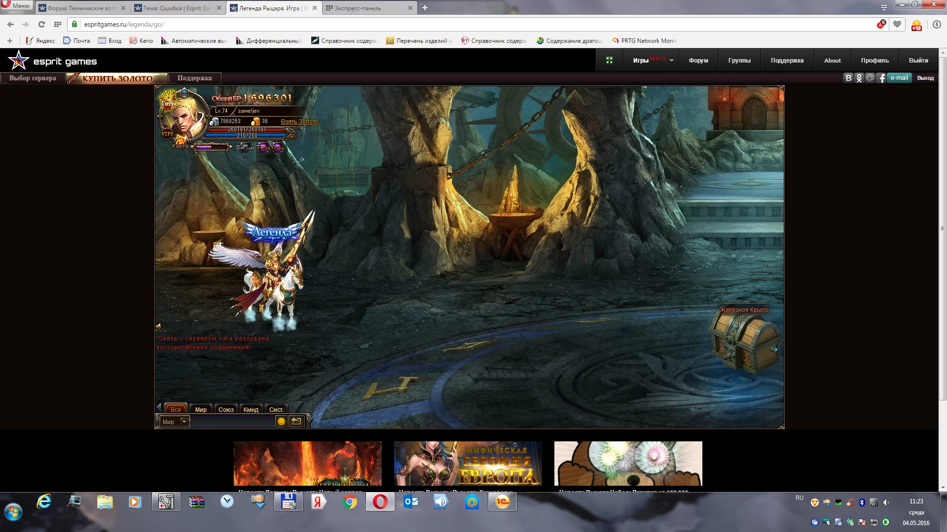Screen dimensions: 947x532
Task: Click the Титул buff icon
Action: click(263, 147)
